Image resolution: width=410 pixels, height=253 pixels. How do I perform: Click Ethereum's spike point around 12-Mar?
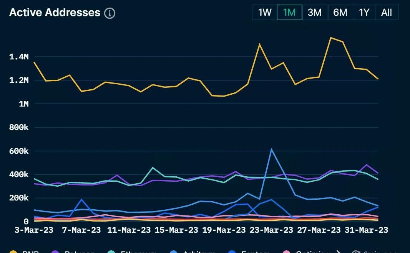pos(153,168)
